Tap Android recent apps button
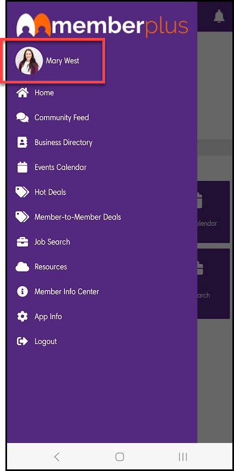The height and width of the screenshot is (471, 234). pos(183,457)
